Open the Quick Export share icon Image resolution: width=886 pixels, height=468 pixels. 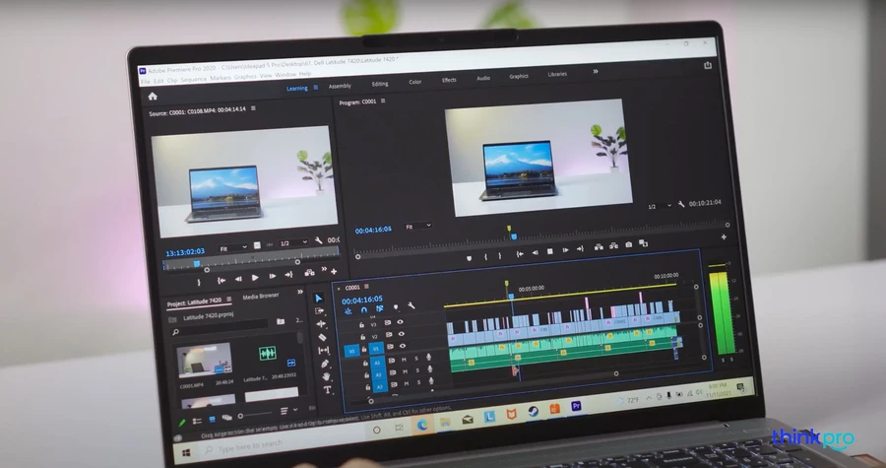tap(708, 66)
